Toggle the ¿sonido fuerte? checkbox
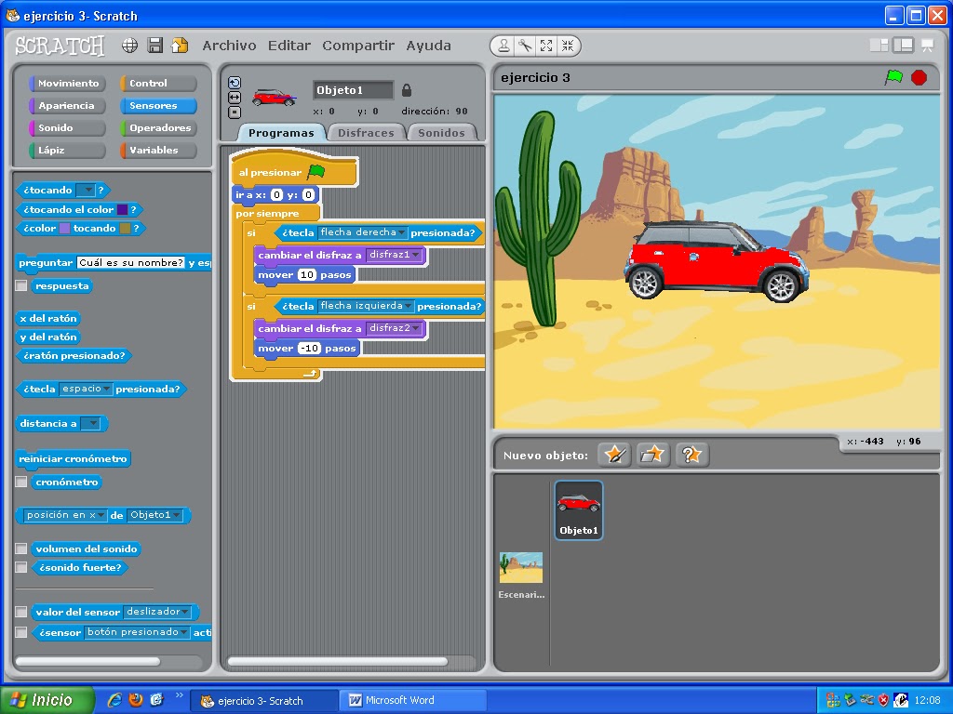Viewport: 953px width, 714px height. point(21,567)
